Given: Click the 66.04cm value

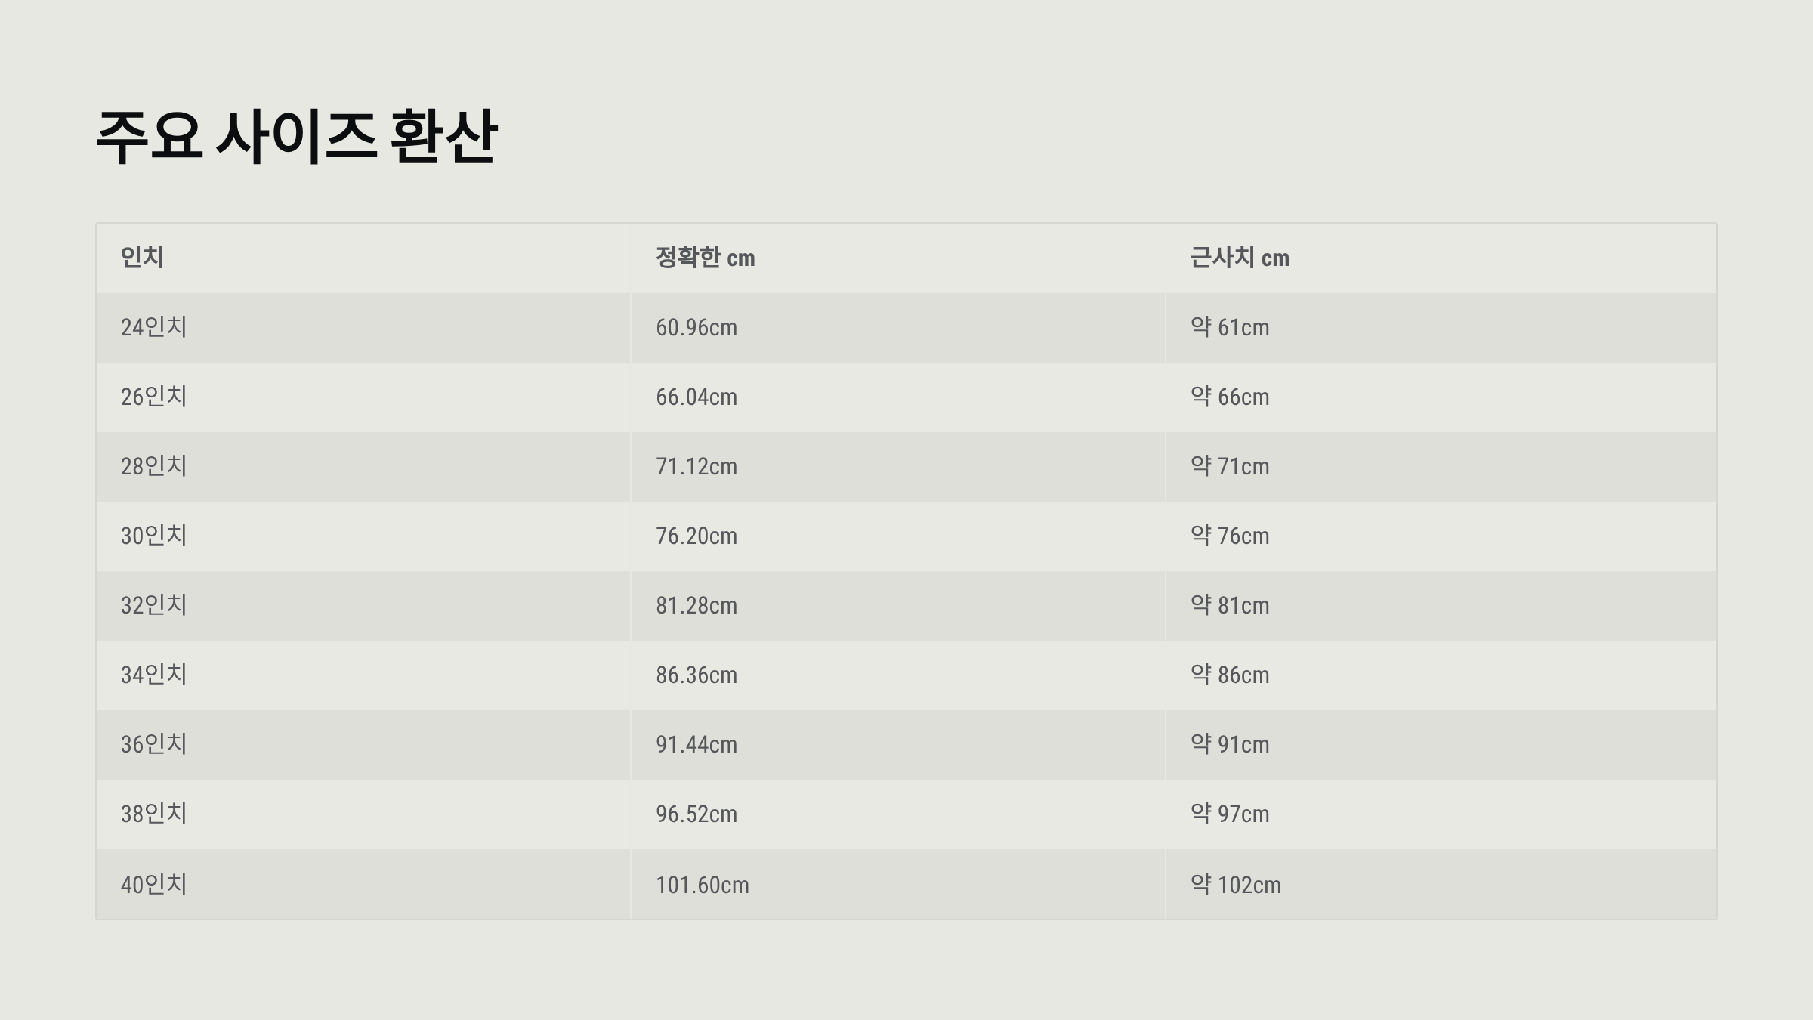Looking at the screenshot, I should (696, 397).
